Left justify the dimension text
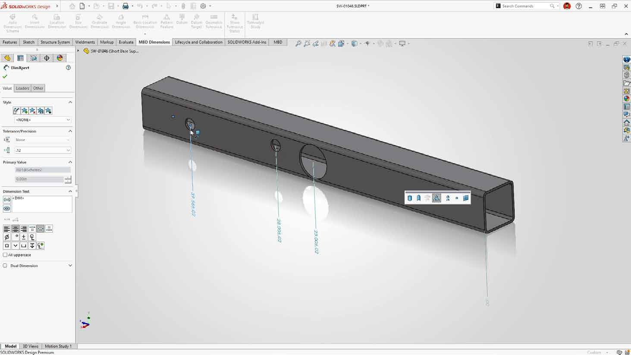 coord(7,229)
